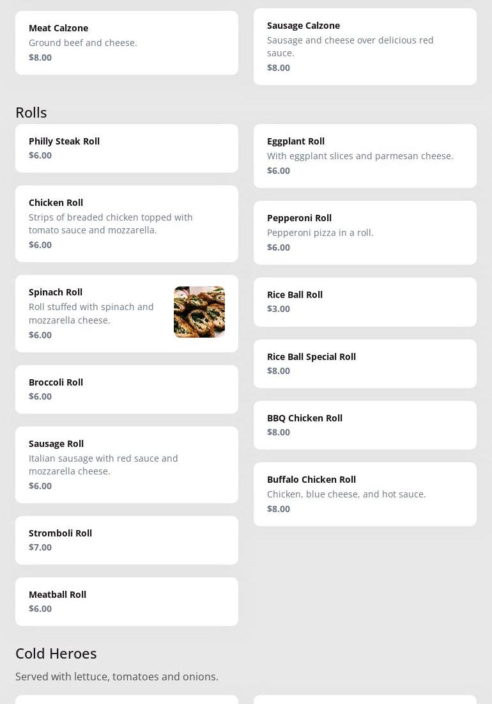
Task: Choose the Rice Ball Special Roll
Action: [365, 364]
